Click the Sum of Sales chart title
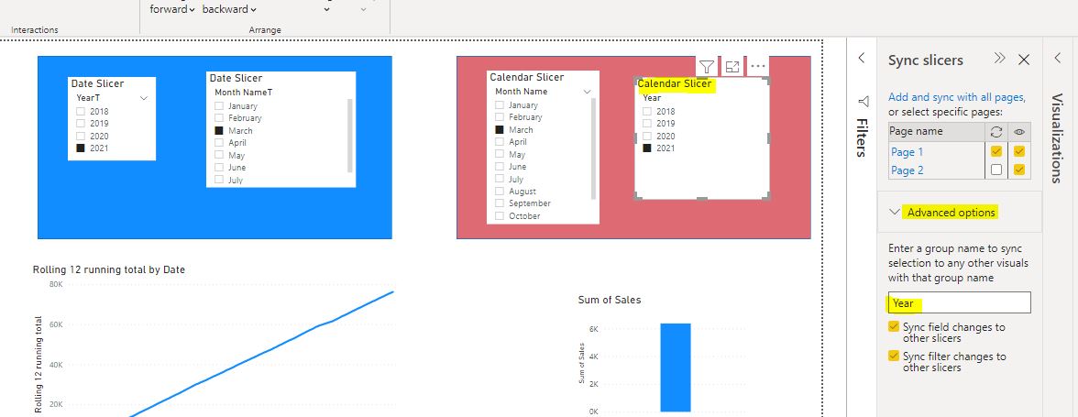This screenshot has width=1078, height=417. pos(609,300)
